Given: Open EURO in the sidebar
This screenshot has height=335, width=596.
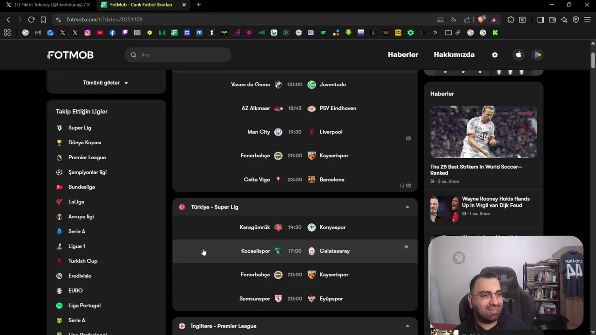Looking at the screenshot, I should (75, 291).
